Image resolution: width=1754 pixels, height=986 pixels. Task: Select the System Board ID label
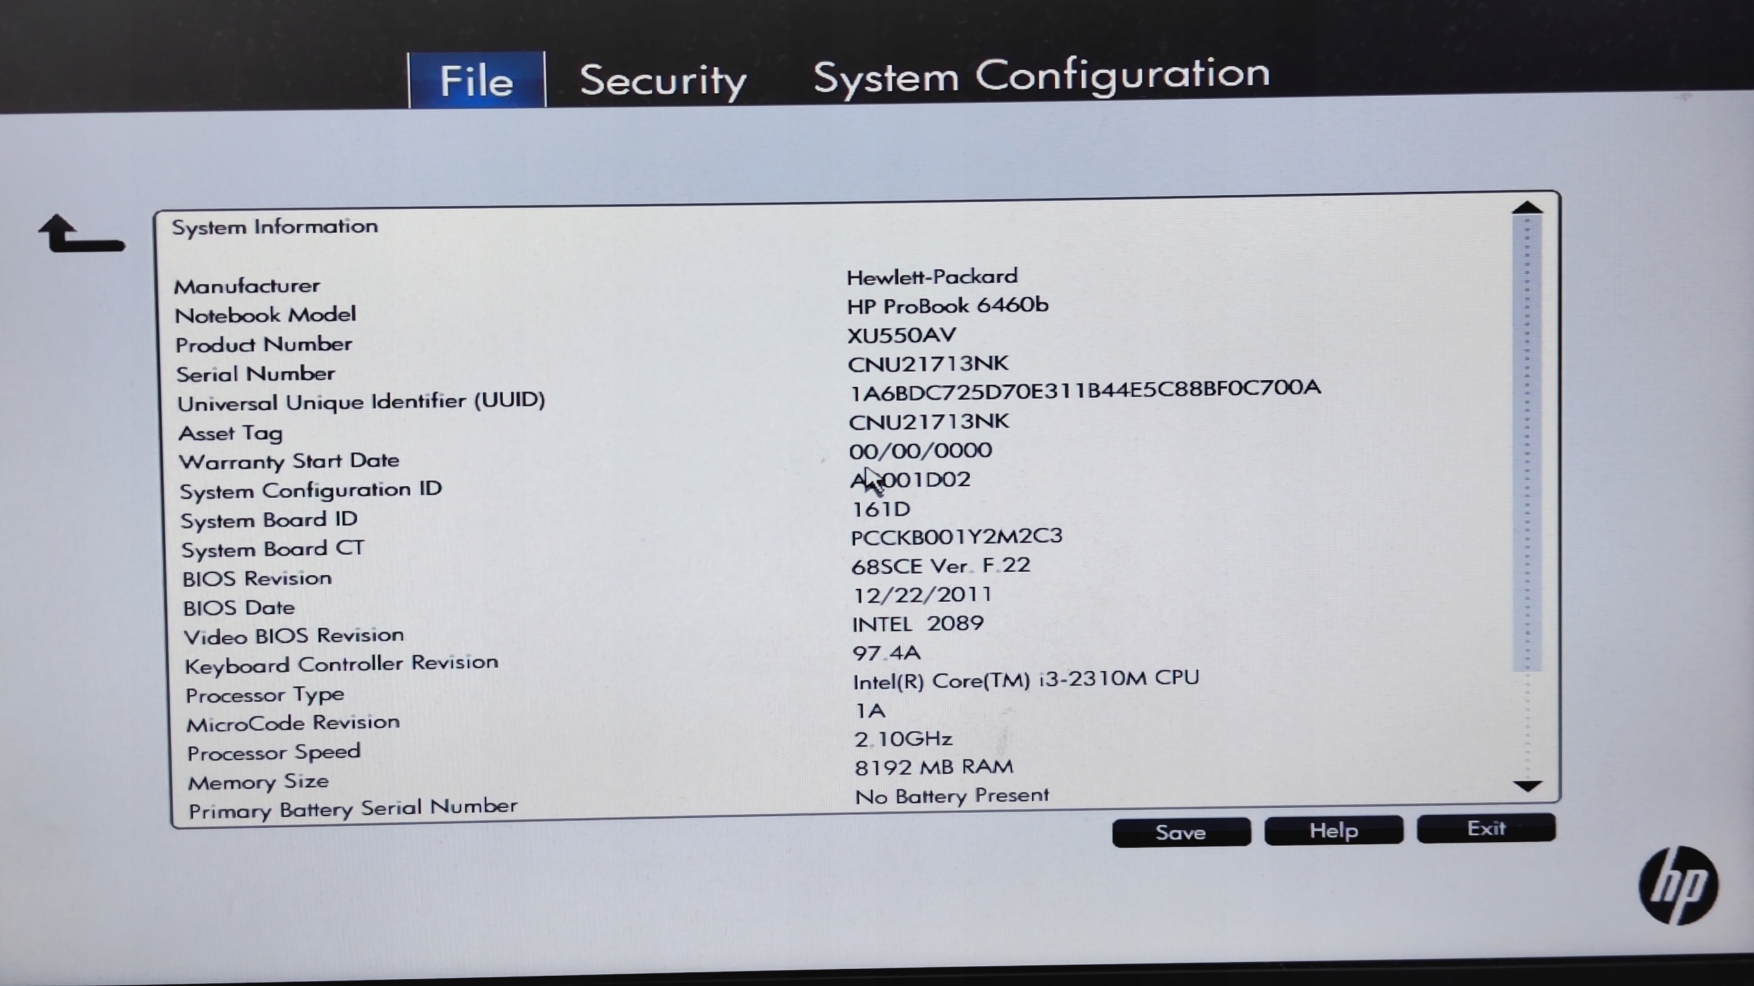269,520
